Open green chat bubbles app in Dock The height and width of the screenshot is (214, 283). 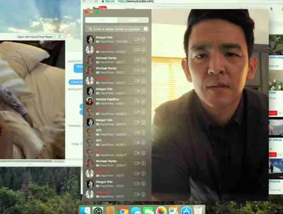click(x=148, y=211)
